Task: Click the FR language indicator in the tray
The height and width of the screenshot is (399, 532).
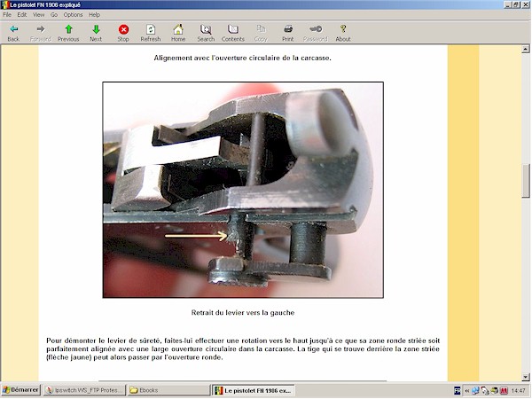Action: click(x=457, y=391)
